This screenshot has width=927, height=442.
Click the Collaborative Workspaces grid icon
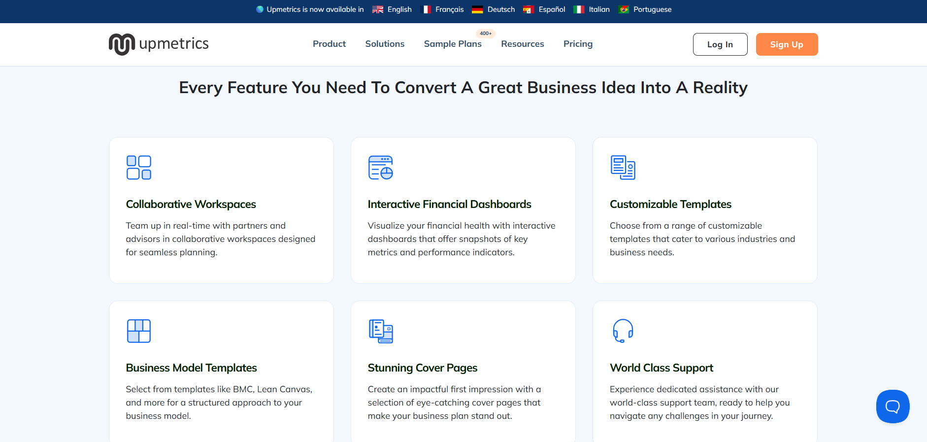click(139, 168)
